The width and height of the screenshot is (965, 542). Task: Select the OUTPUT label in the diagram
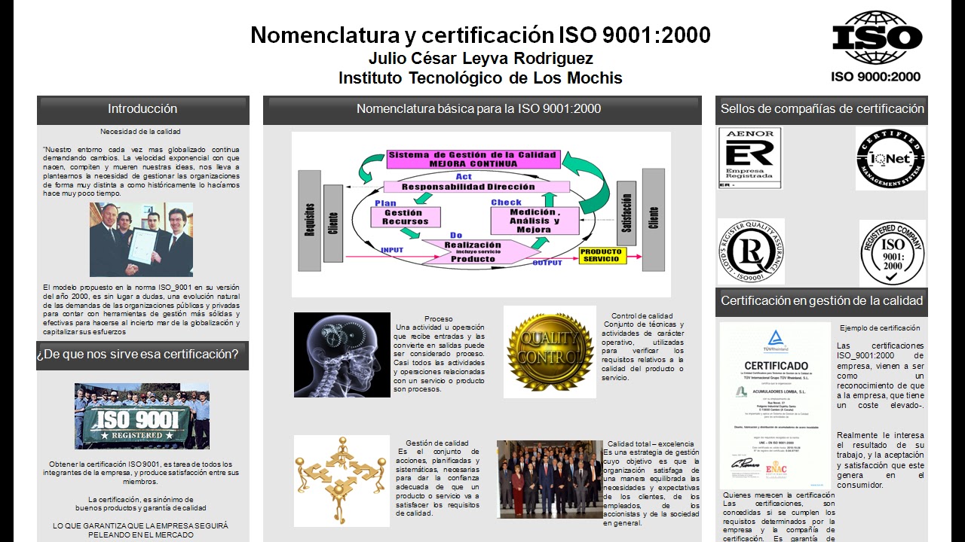tap(547, 263)
